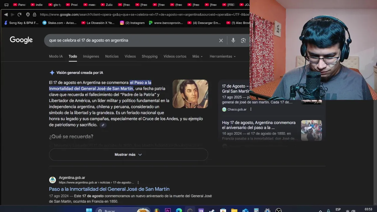The height and width of the screenshot is (212, 377).
Task: Open the GX Corner gamepad icon
Action: pos(6,5)
